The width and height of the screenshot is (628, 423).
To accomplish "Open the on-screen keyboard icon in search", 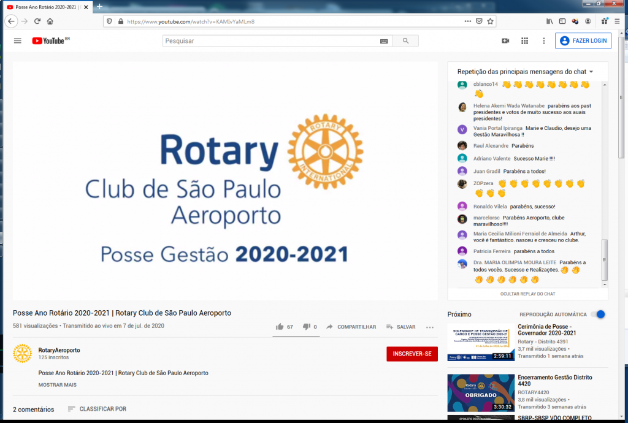I will coord(384,41).
